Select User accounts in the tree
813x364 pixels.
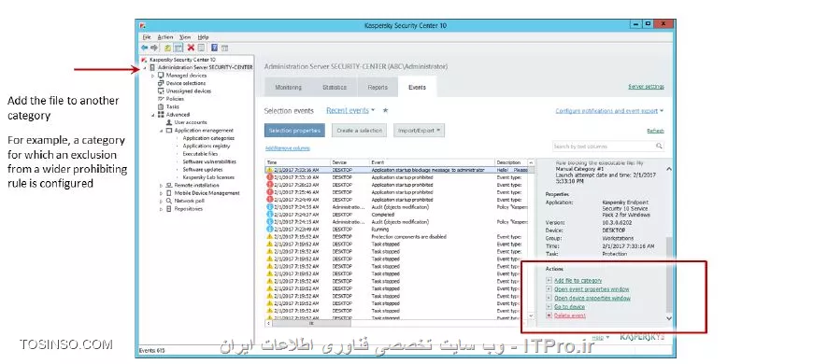coord(191,122)
